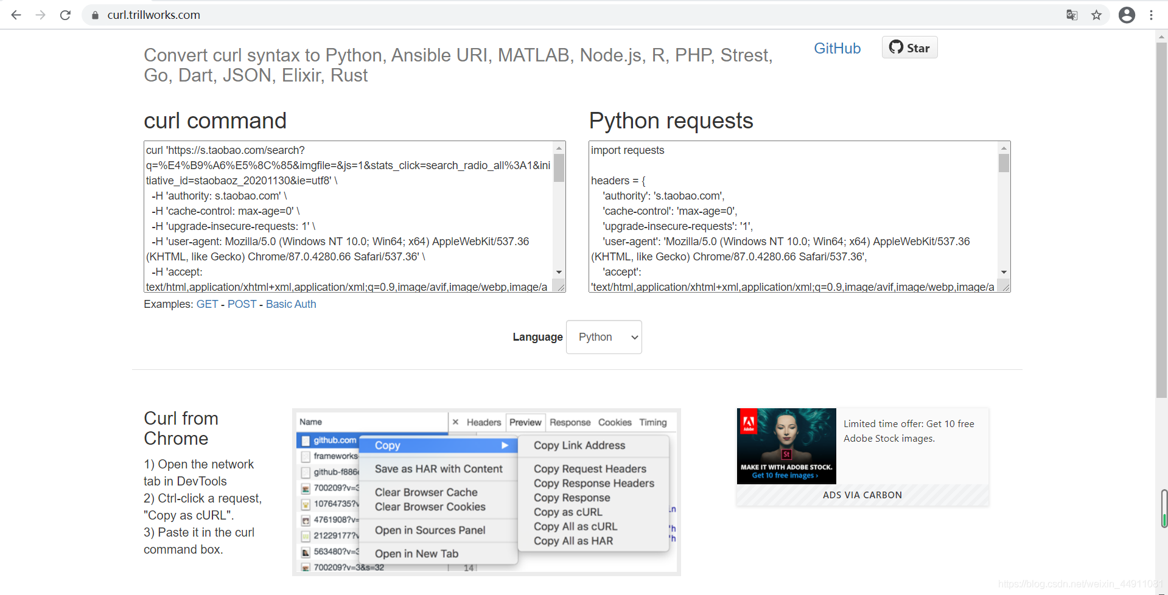Click the browser back arrow

coord(16,15)
